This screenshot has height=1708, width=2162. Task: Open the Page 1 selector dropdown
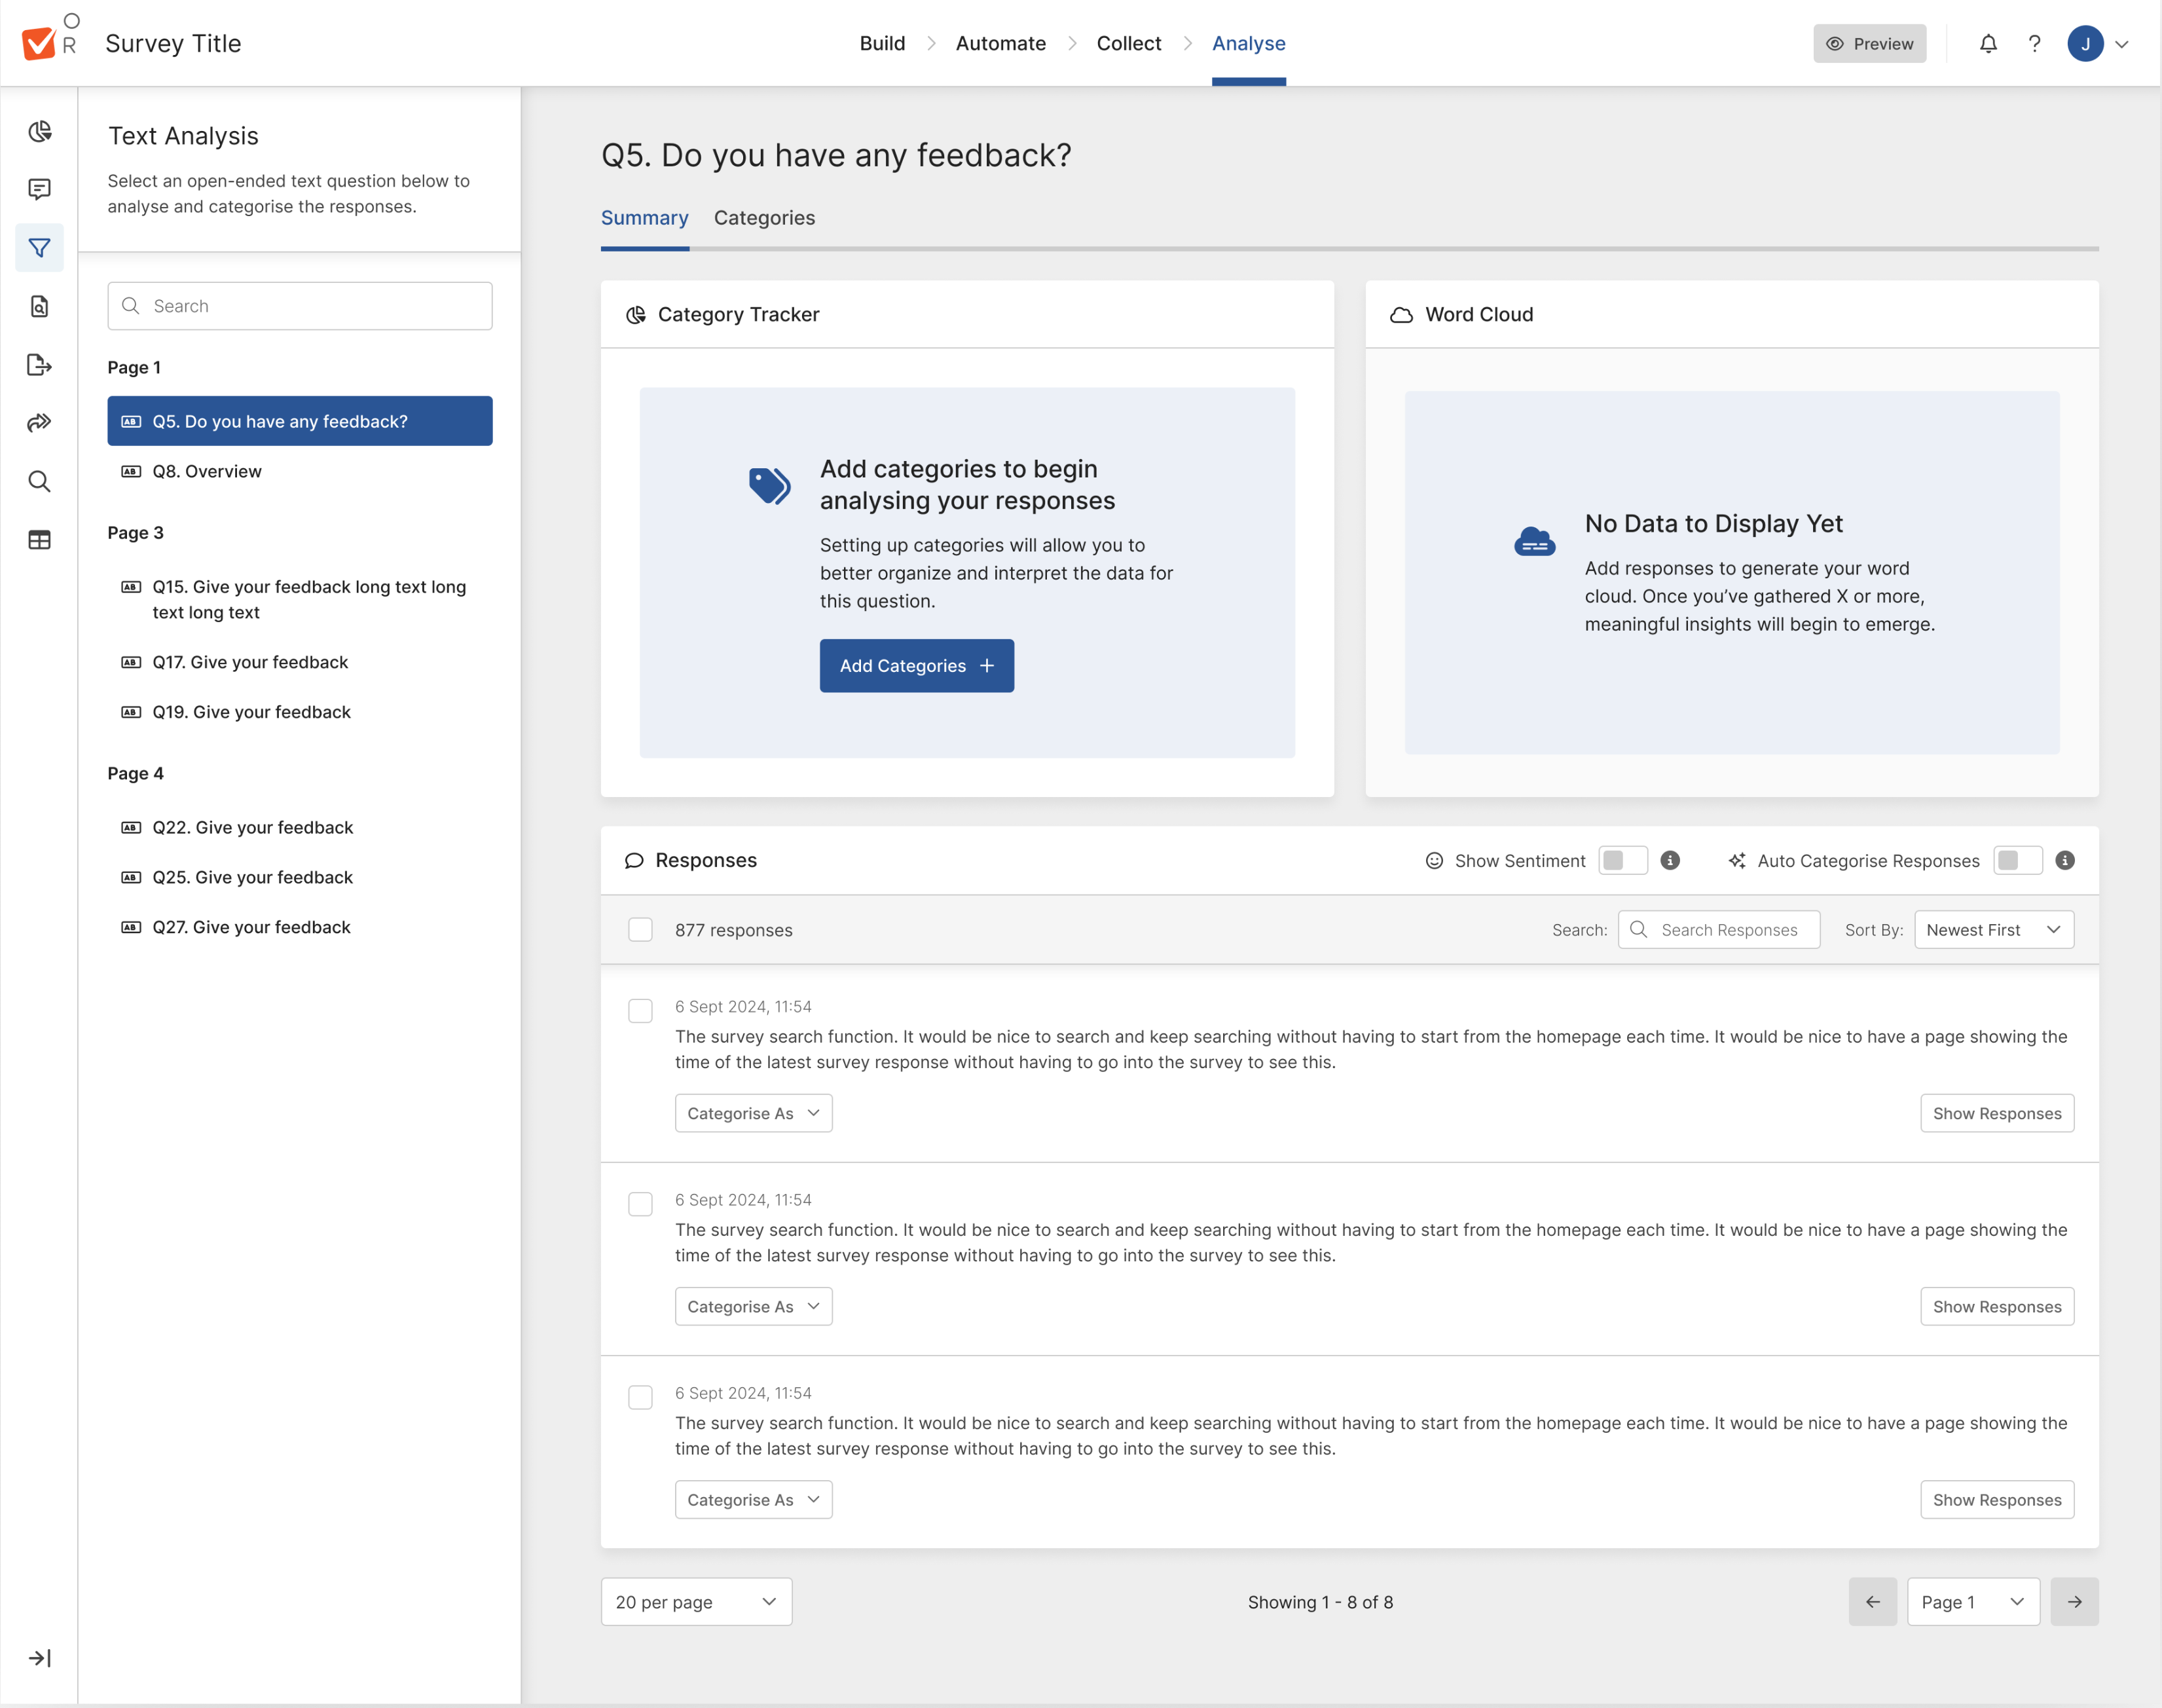(x=1973, y=1602)
